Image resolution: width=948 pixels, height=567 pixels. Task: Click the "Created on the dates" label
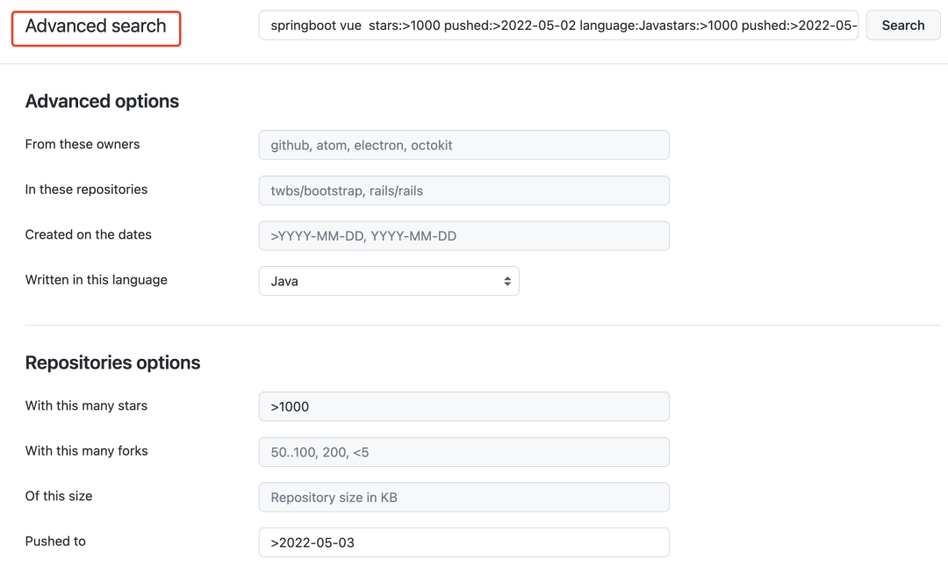click(x=89, y=234)
